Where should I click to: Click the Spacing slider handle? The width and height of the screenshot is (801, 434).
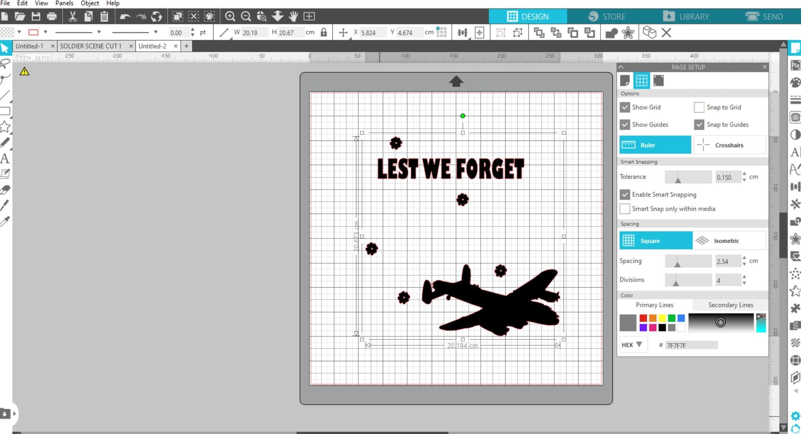[x=677, y=264]
